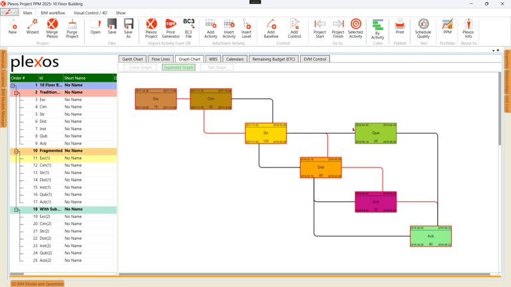Image resolution: width=511 pixels, height=287 pixels.
Task: Open the Properties side panel
Action: pos(507,60)
